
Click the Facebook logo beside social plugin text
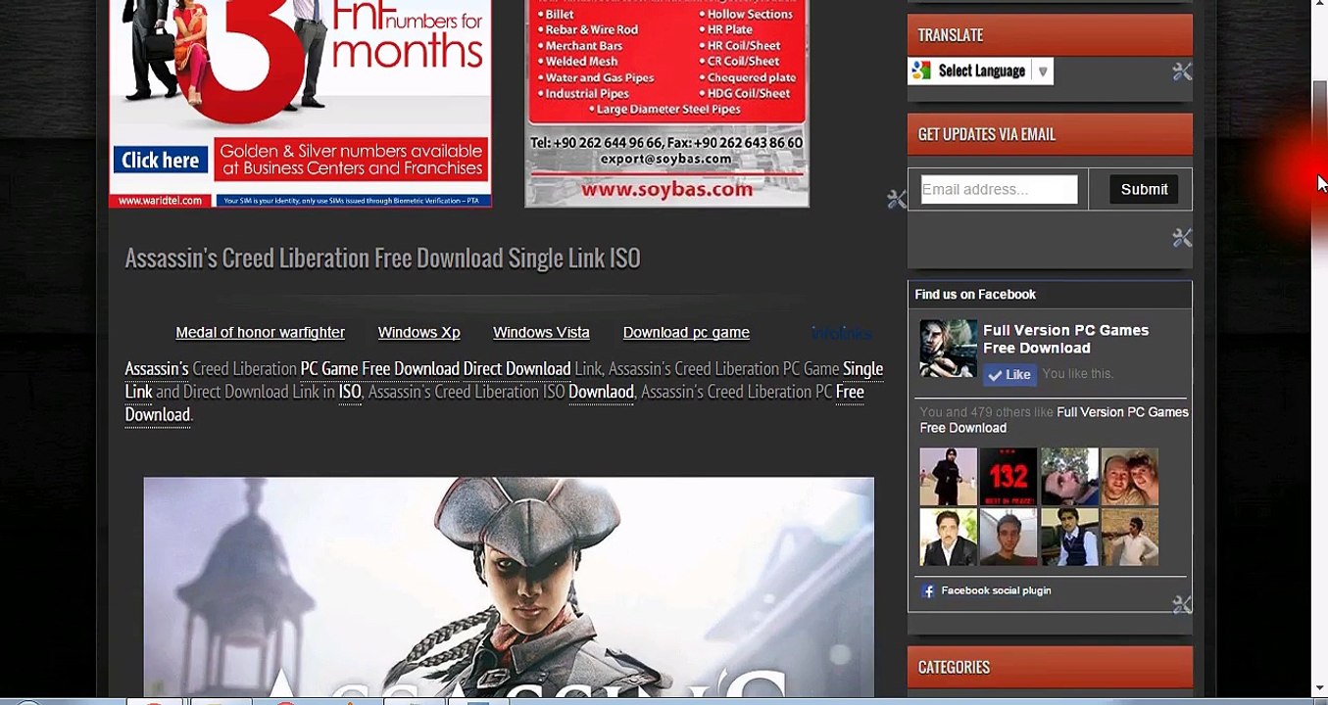(x=928, y=591)
